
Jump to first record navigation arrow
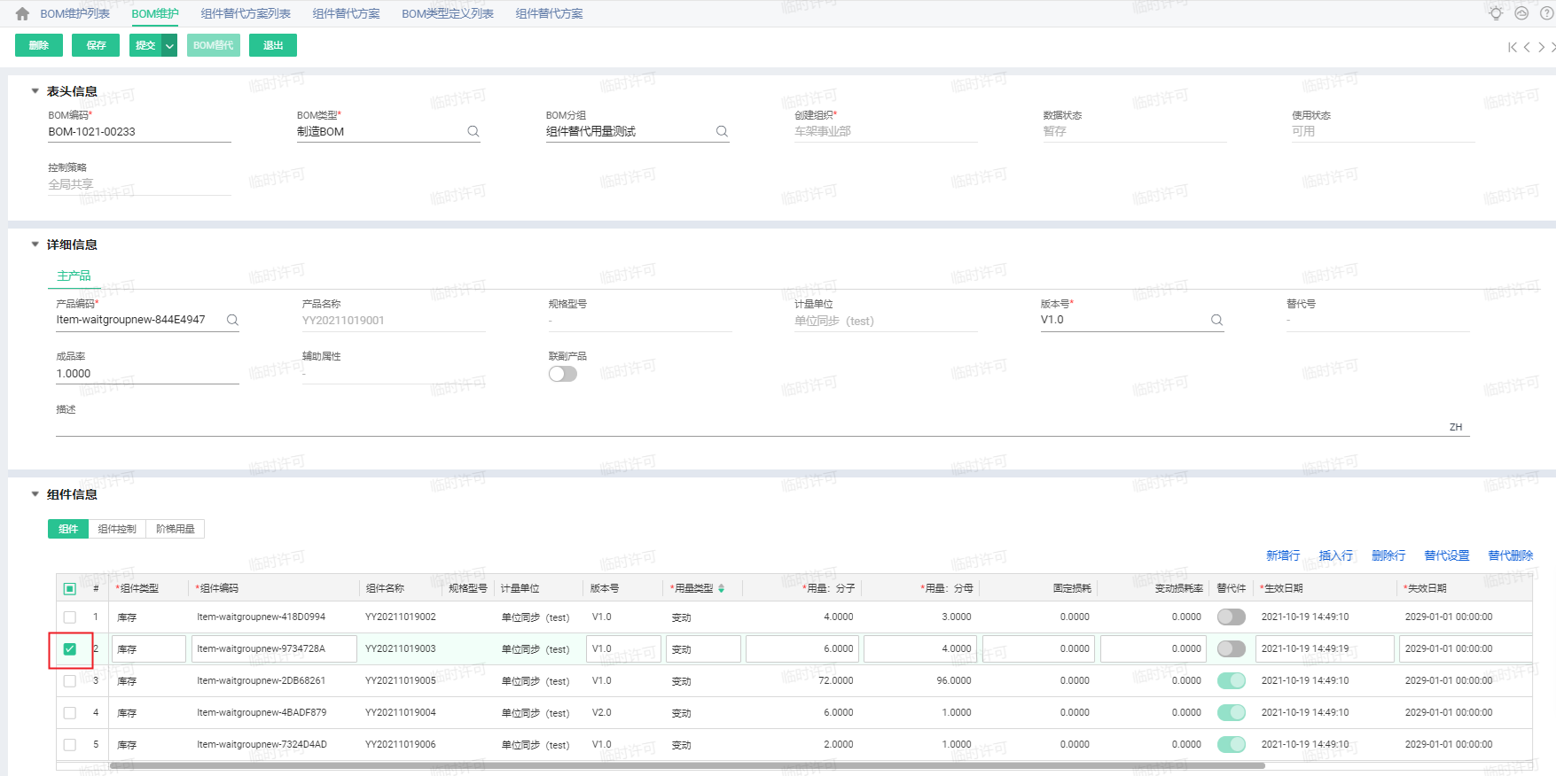click(x=1513, y=47)
